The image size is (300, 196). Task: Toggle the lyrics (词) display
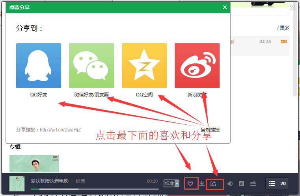241,183
